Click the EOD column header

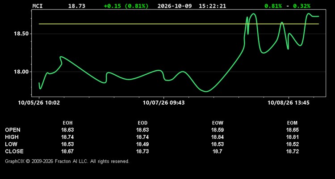(x=142, y=123)
